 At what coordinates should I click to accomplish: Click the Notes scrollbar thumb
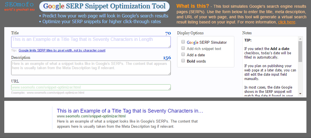[300, 51]
